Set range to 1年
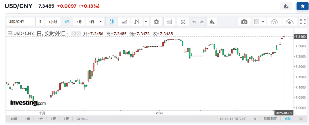Viewport: 309px width, 125px height. [28, 119]
